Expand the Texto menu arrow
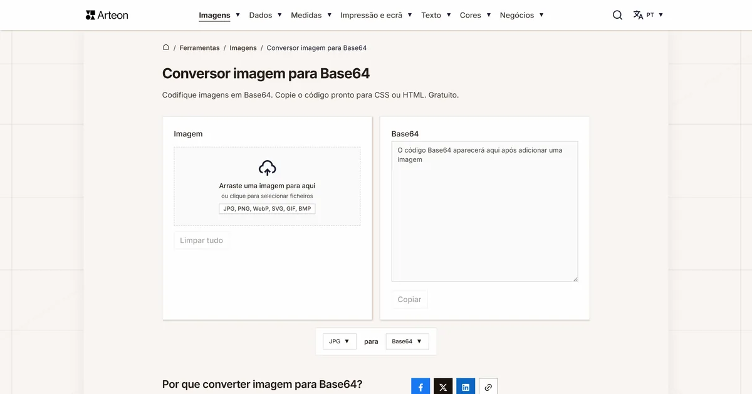This screenshot has height=394, width=752. (x=449, y=14)
